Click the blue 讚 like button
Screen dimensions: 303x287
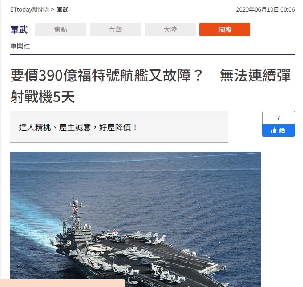[278, 130]
